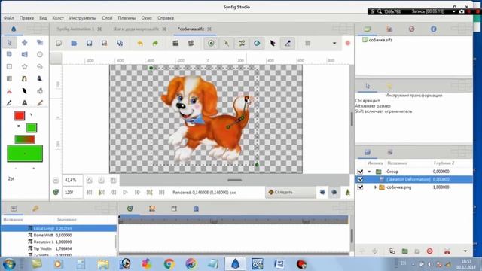Toggle the teal radius handles button in the toolbar
Image resolution: width=482 pixels, height=271 pixels.
coord(257,44)
